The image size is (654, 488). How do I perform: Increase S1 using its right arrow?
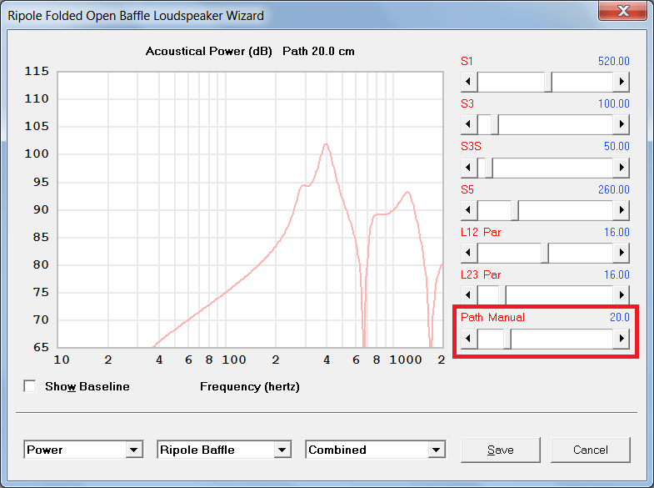621,82
